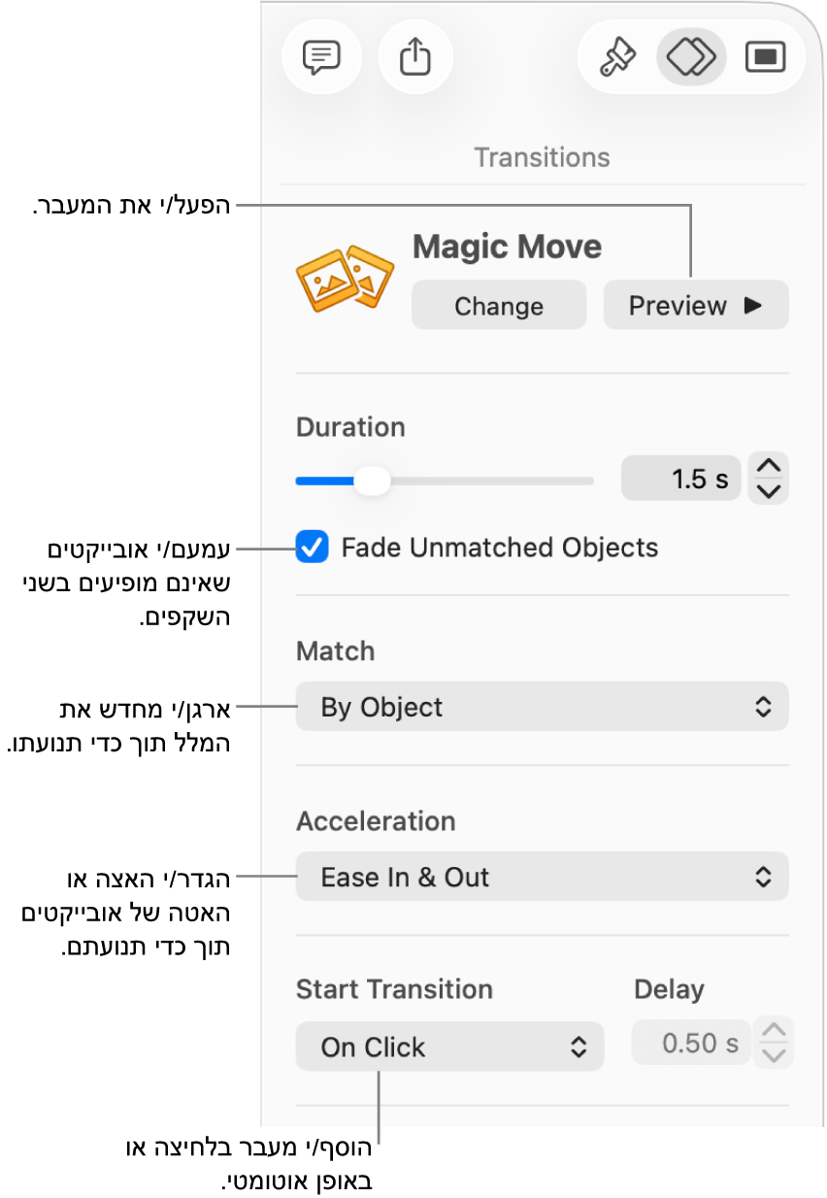Open the Acceleration Ease In & Out dropdown
Screen dimensions: 827x1198
pyautogui.click(x=542, y=877)
